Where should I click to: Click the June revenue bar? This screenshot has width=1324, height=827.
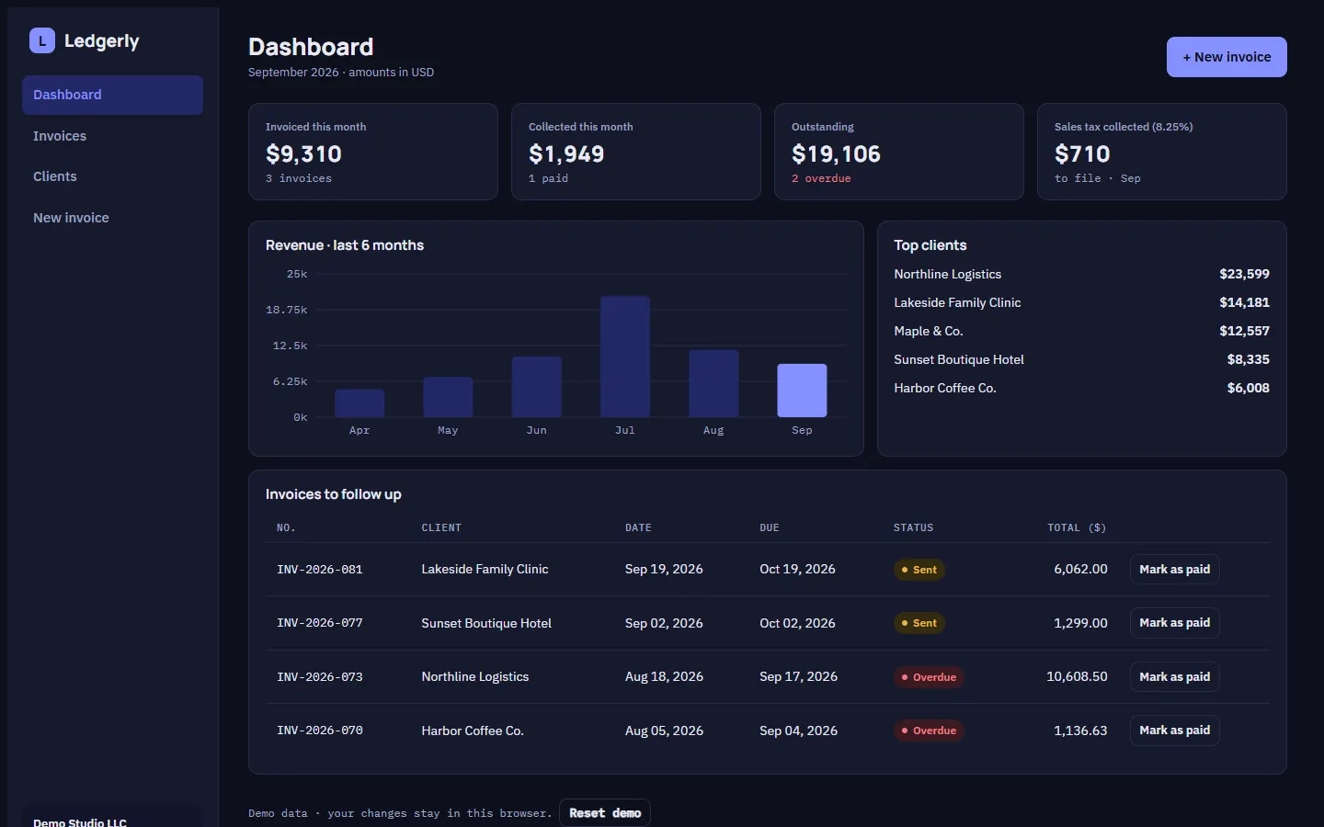pos(537,387)
